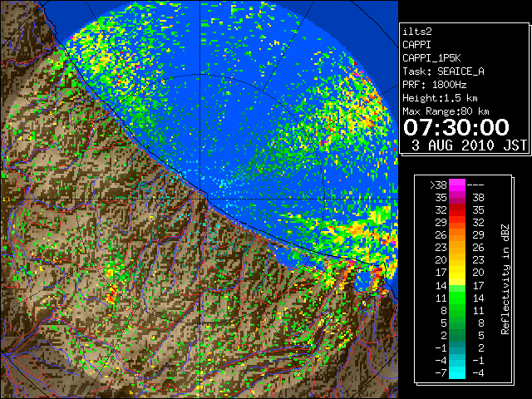
Task: Click the '>38' legend label
Action: pos(438,185)
